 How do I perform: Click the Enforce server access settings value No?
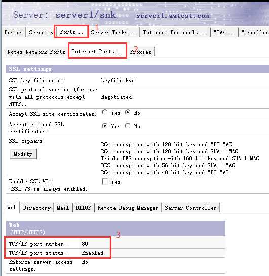(x=85, y=262)
